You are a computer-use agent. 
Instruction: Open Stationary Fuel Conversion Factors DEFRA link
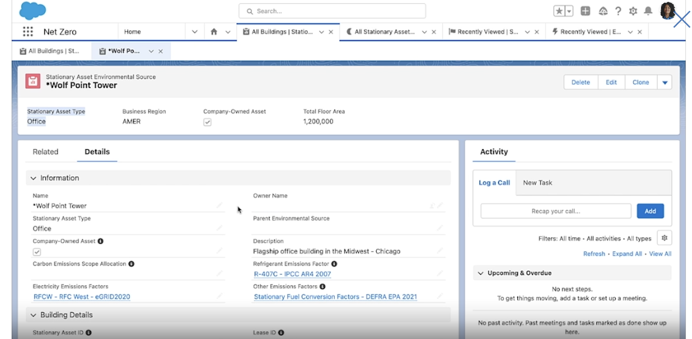[x=336, y=297]
